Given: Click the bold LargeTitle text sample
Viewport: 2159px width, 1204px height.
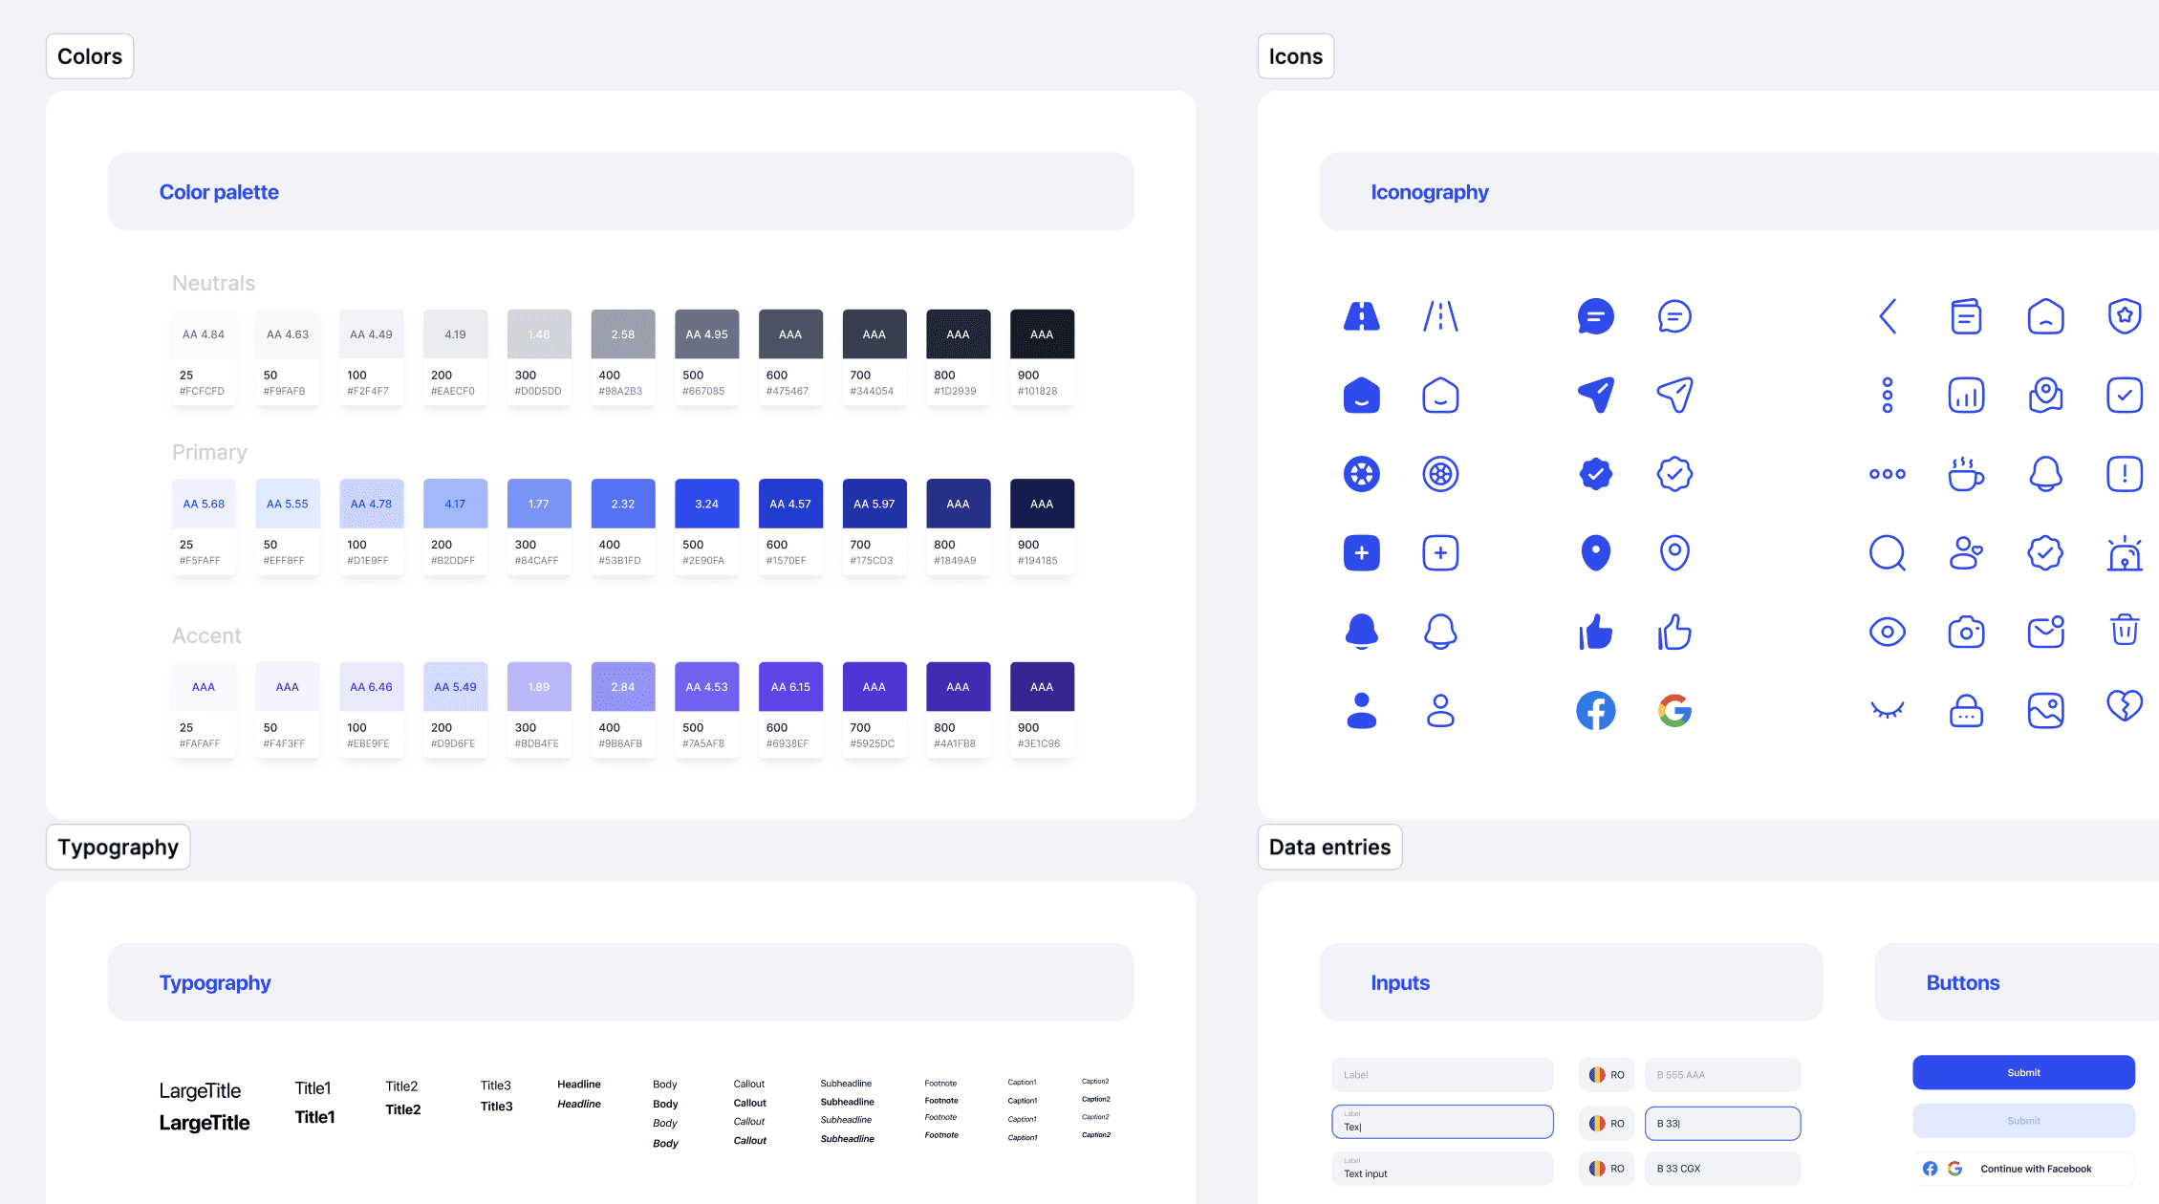Looking at the screenshot, I should tap(205, 1123).
